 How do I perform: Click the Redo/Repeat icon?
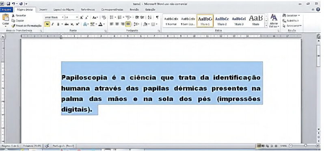point(21,4)
